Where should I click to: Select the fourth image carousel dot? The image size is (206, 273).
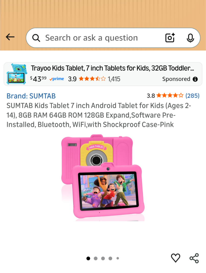(110, 258)
